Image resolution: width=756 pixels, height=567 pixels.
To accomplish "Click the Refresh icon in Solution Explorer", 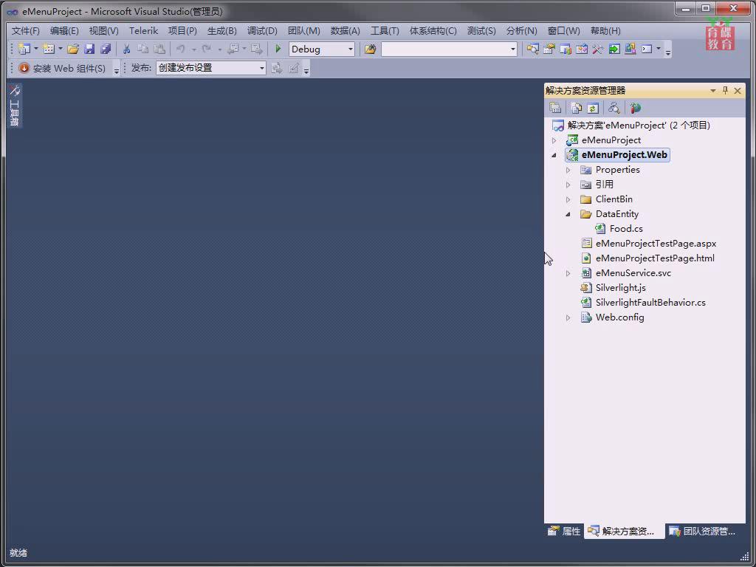I will (x=593, y=108).
